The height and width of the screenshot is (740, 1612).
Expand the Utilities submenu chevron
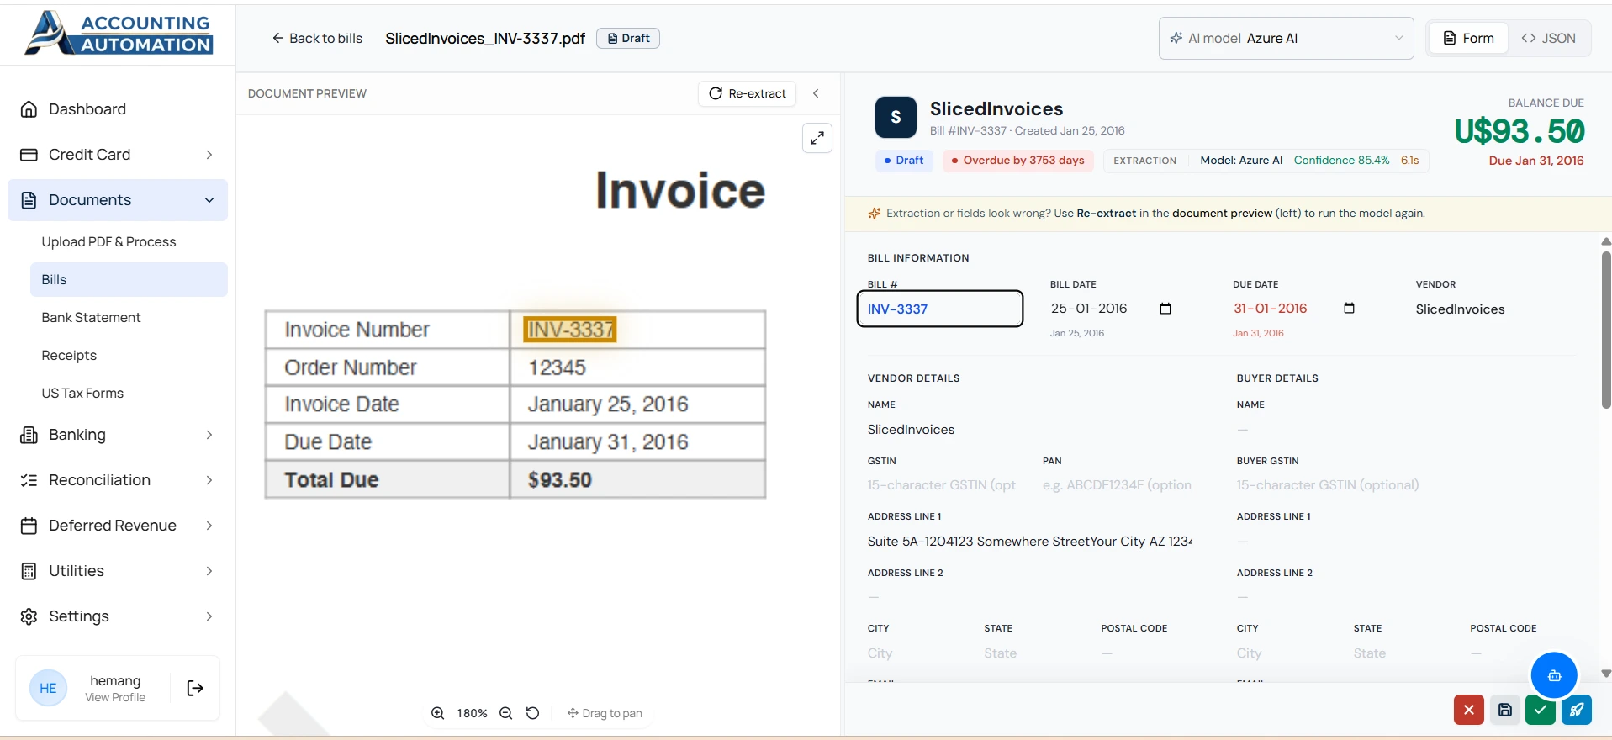pos(209,571)
